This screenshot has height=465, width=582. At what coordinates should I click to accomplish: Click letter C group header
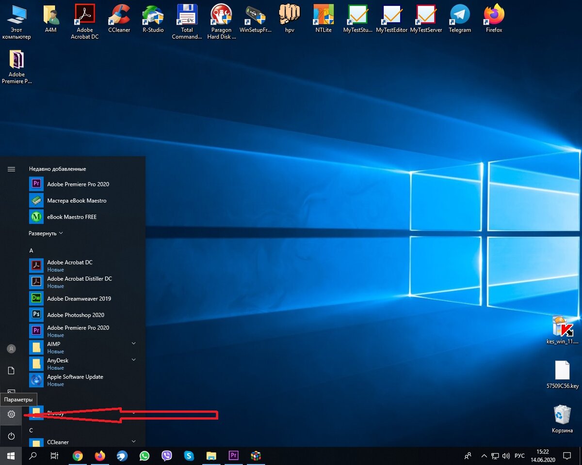pyautogui.click(x=31, y=430)
